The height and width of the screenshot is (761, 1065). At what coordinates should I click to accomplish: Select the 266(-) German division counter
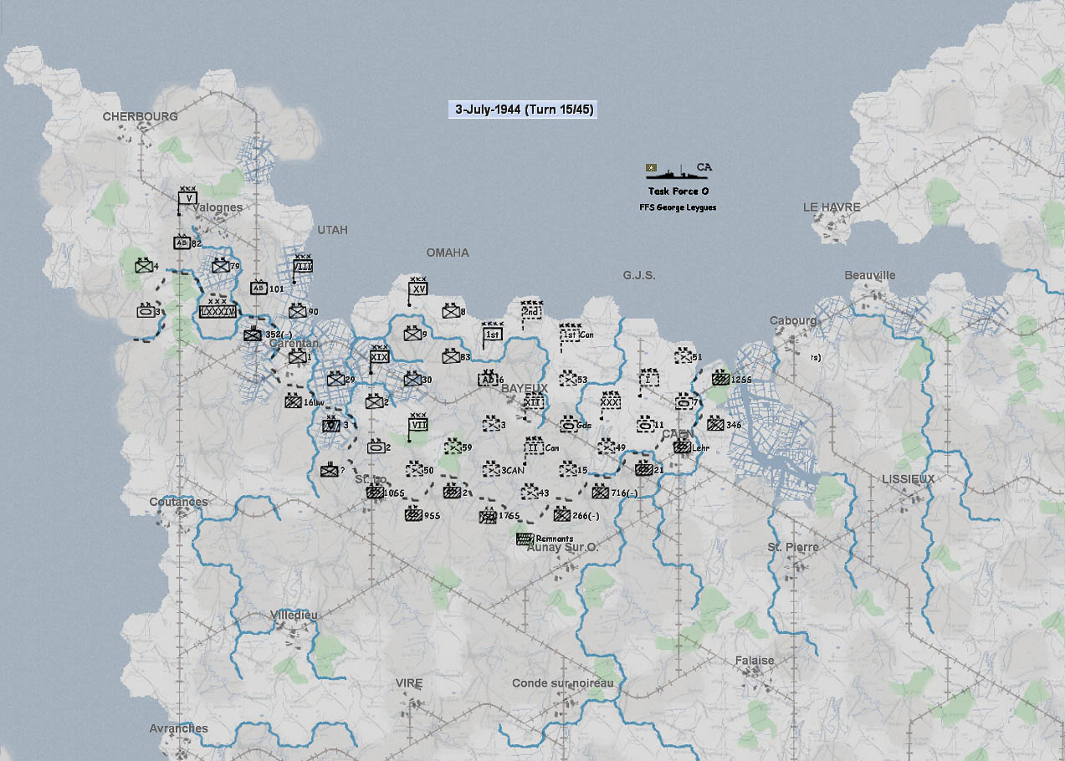point(562,515)
